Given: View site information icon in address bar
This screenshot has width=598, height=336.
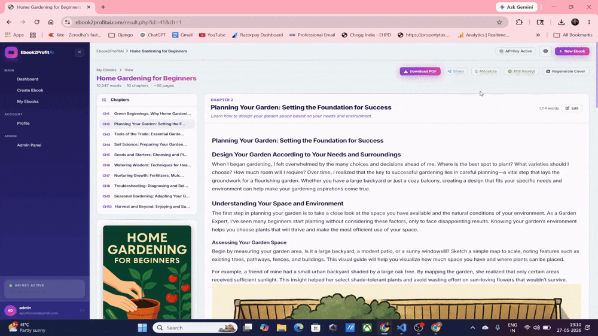Looking at the screenshot, I should [x=68, y=22].
